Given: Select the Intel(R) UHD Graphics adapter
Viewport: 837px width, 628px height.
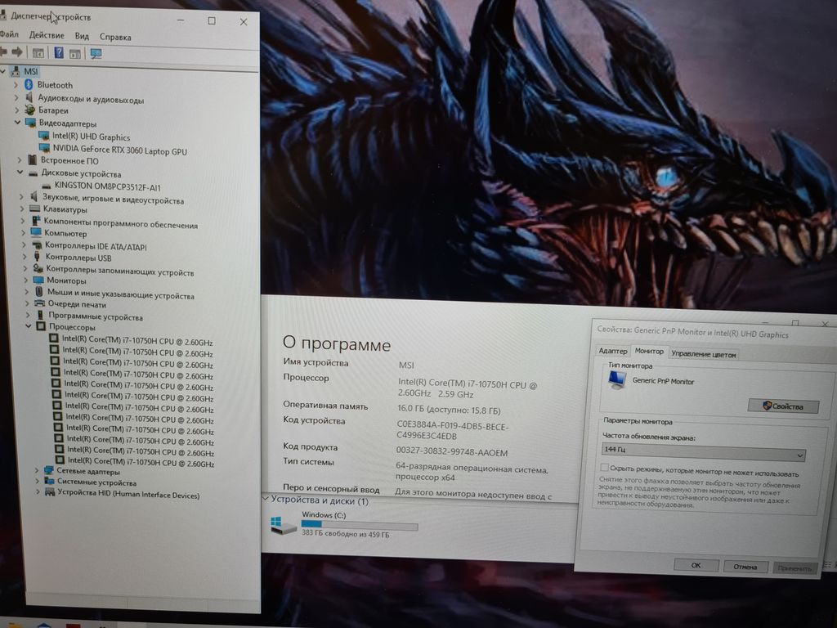Looking at the screenshot, I should [x=91, y=137].
